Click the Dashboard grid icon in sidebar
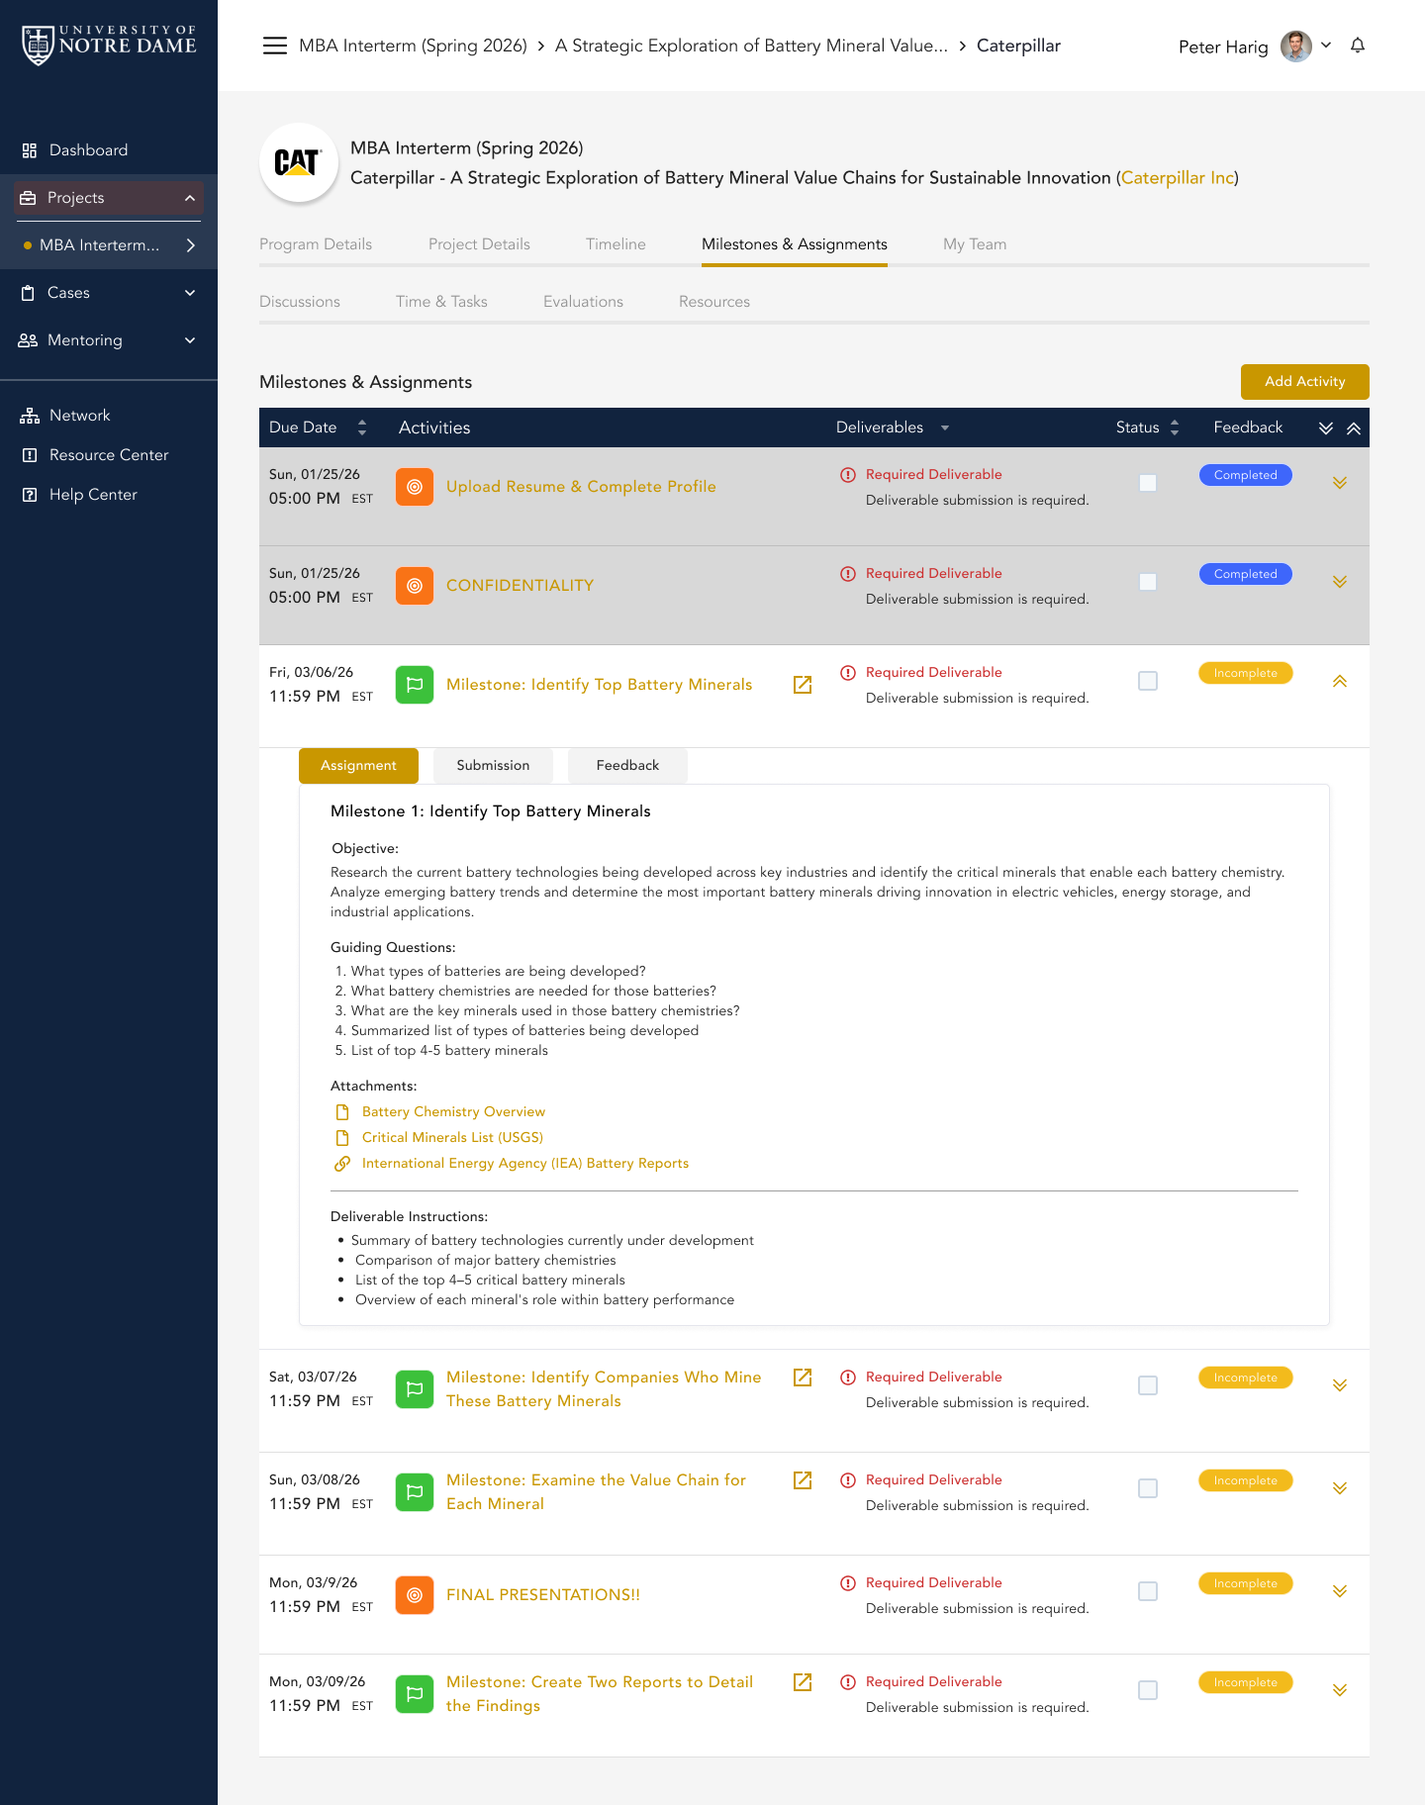Screen dimensions: 1425x1805 pyautogui.click(x=30, y=150)
